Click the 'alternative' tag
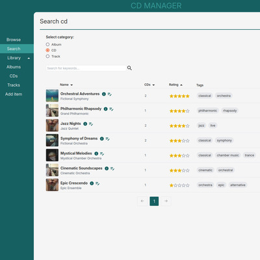 (x=238, y=185)
